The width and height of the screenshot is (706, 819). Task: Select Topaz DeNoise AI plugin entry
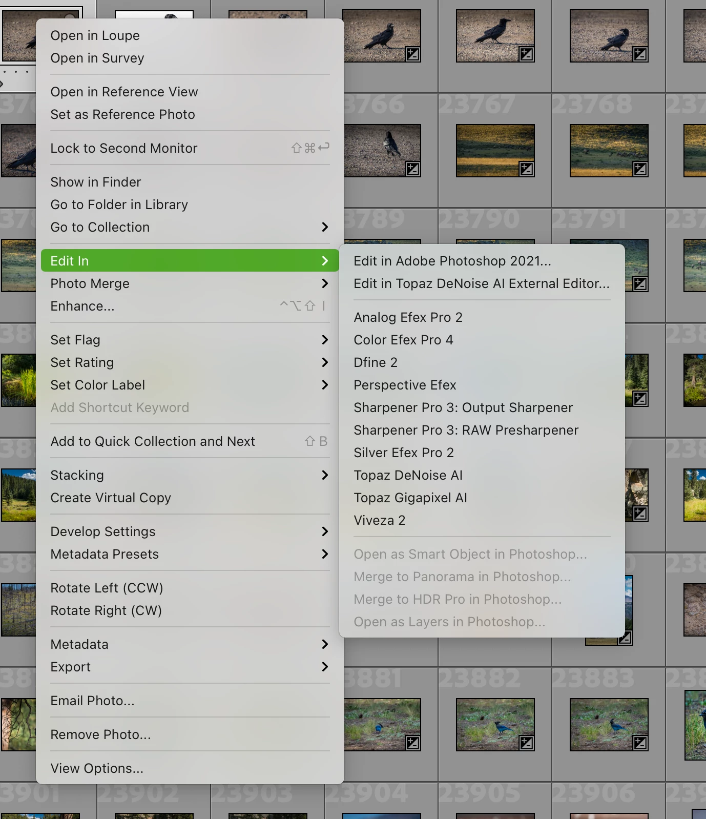pos(482,475)
